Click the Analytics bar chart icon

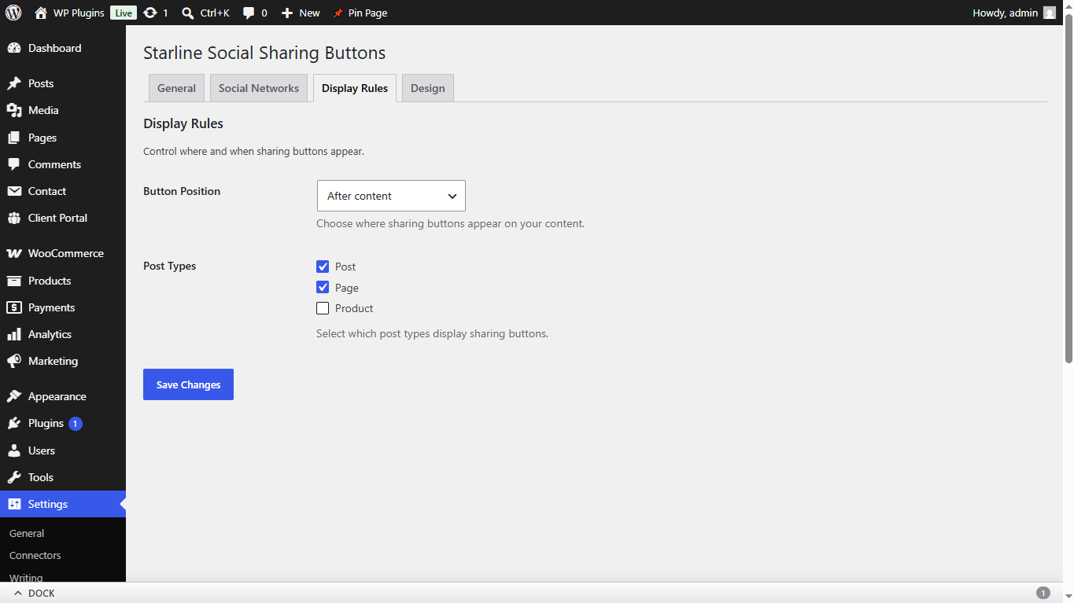(x=14, y=334)
